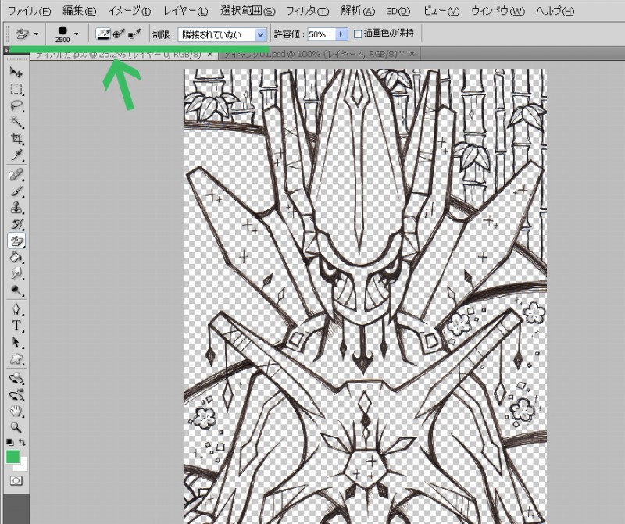
Task: Select the Brush tool
Action: [16, 191]
